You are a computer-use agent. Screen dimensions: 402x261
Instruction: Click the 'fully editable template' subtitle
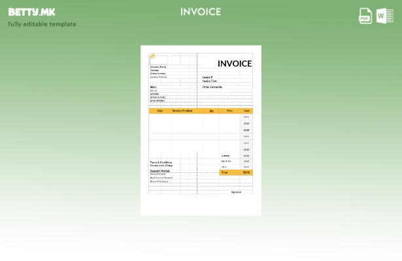tap(42, 25)
